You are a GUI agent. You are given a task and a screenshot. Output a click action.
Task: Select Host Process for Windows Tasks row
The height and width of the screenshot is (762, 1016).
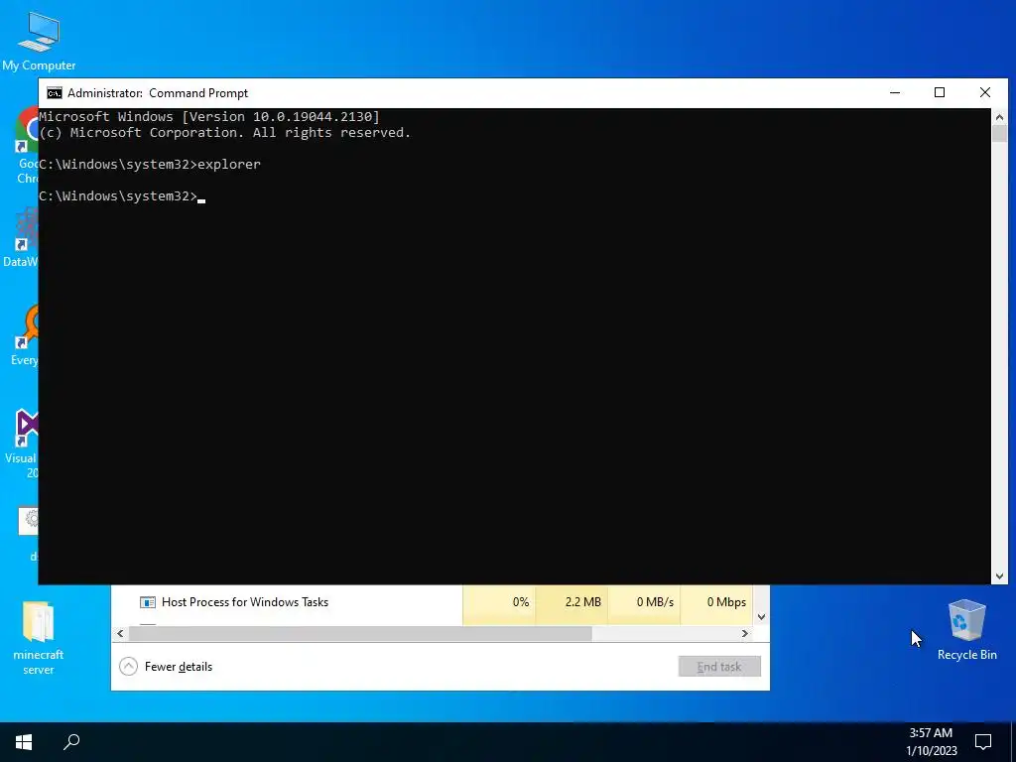(x=432, y=602)
